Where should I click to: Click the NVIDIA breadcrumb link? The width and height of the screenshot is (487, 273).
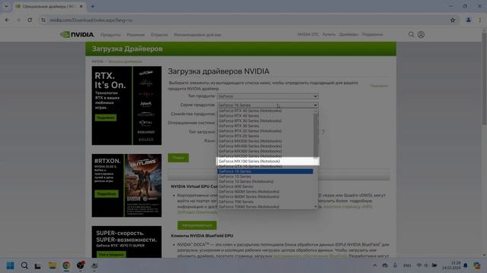coord(97,61)
